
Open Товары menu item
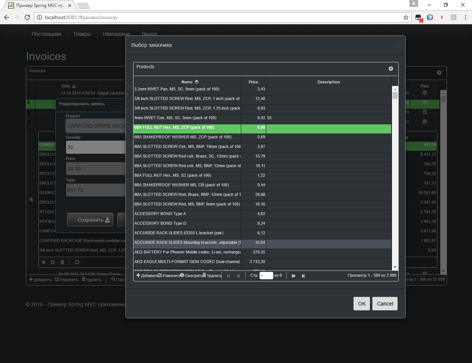[82, 34]
